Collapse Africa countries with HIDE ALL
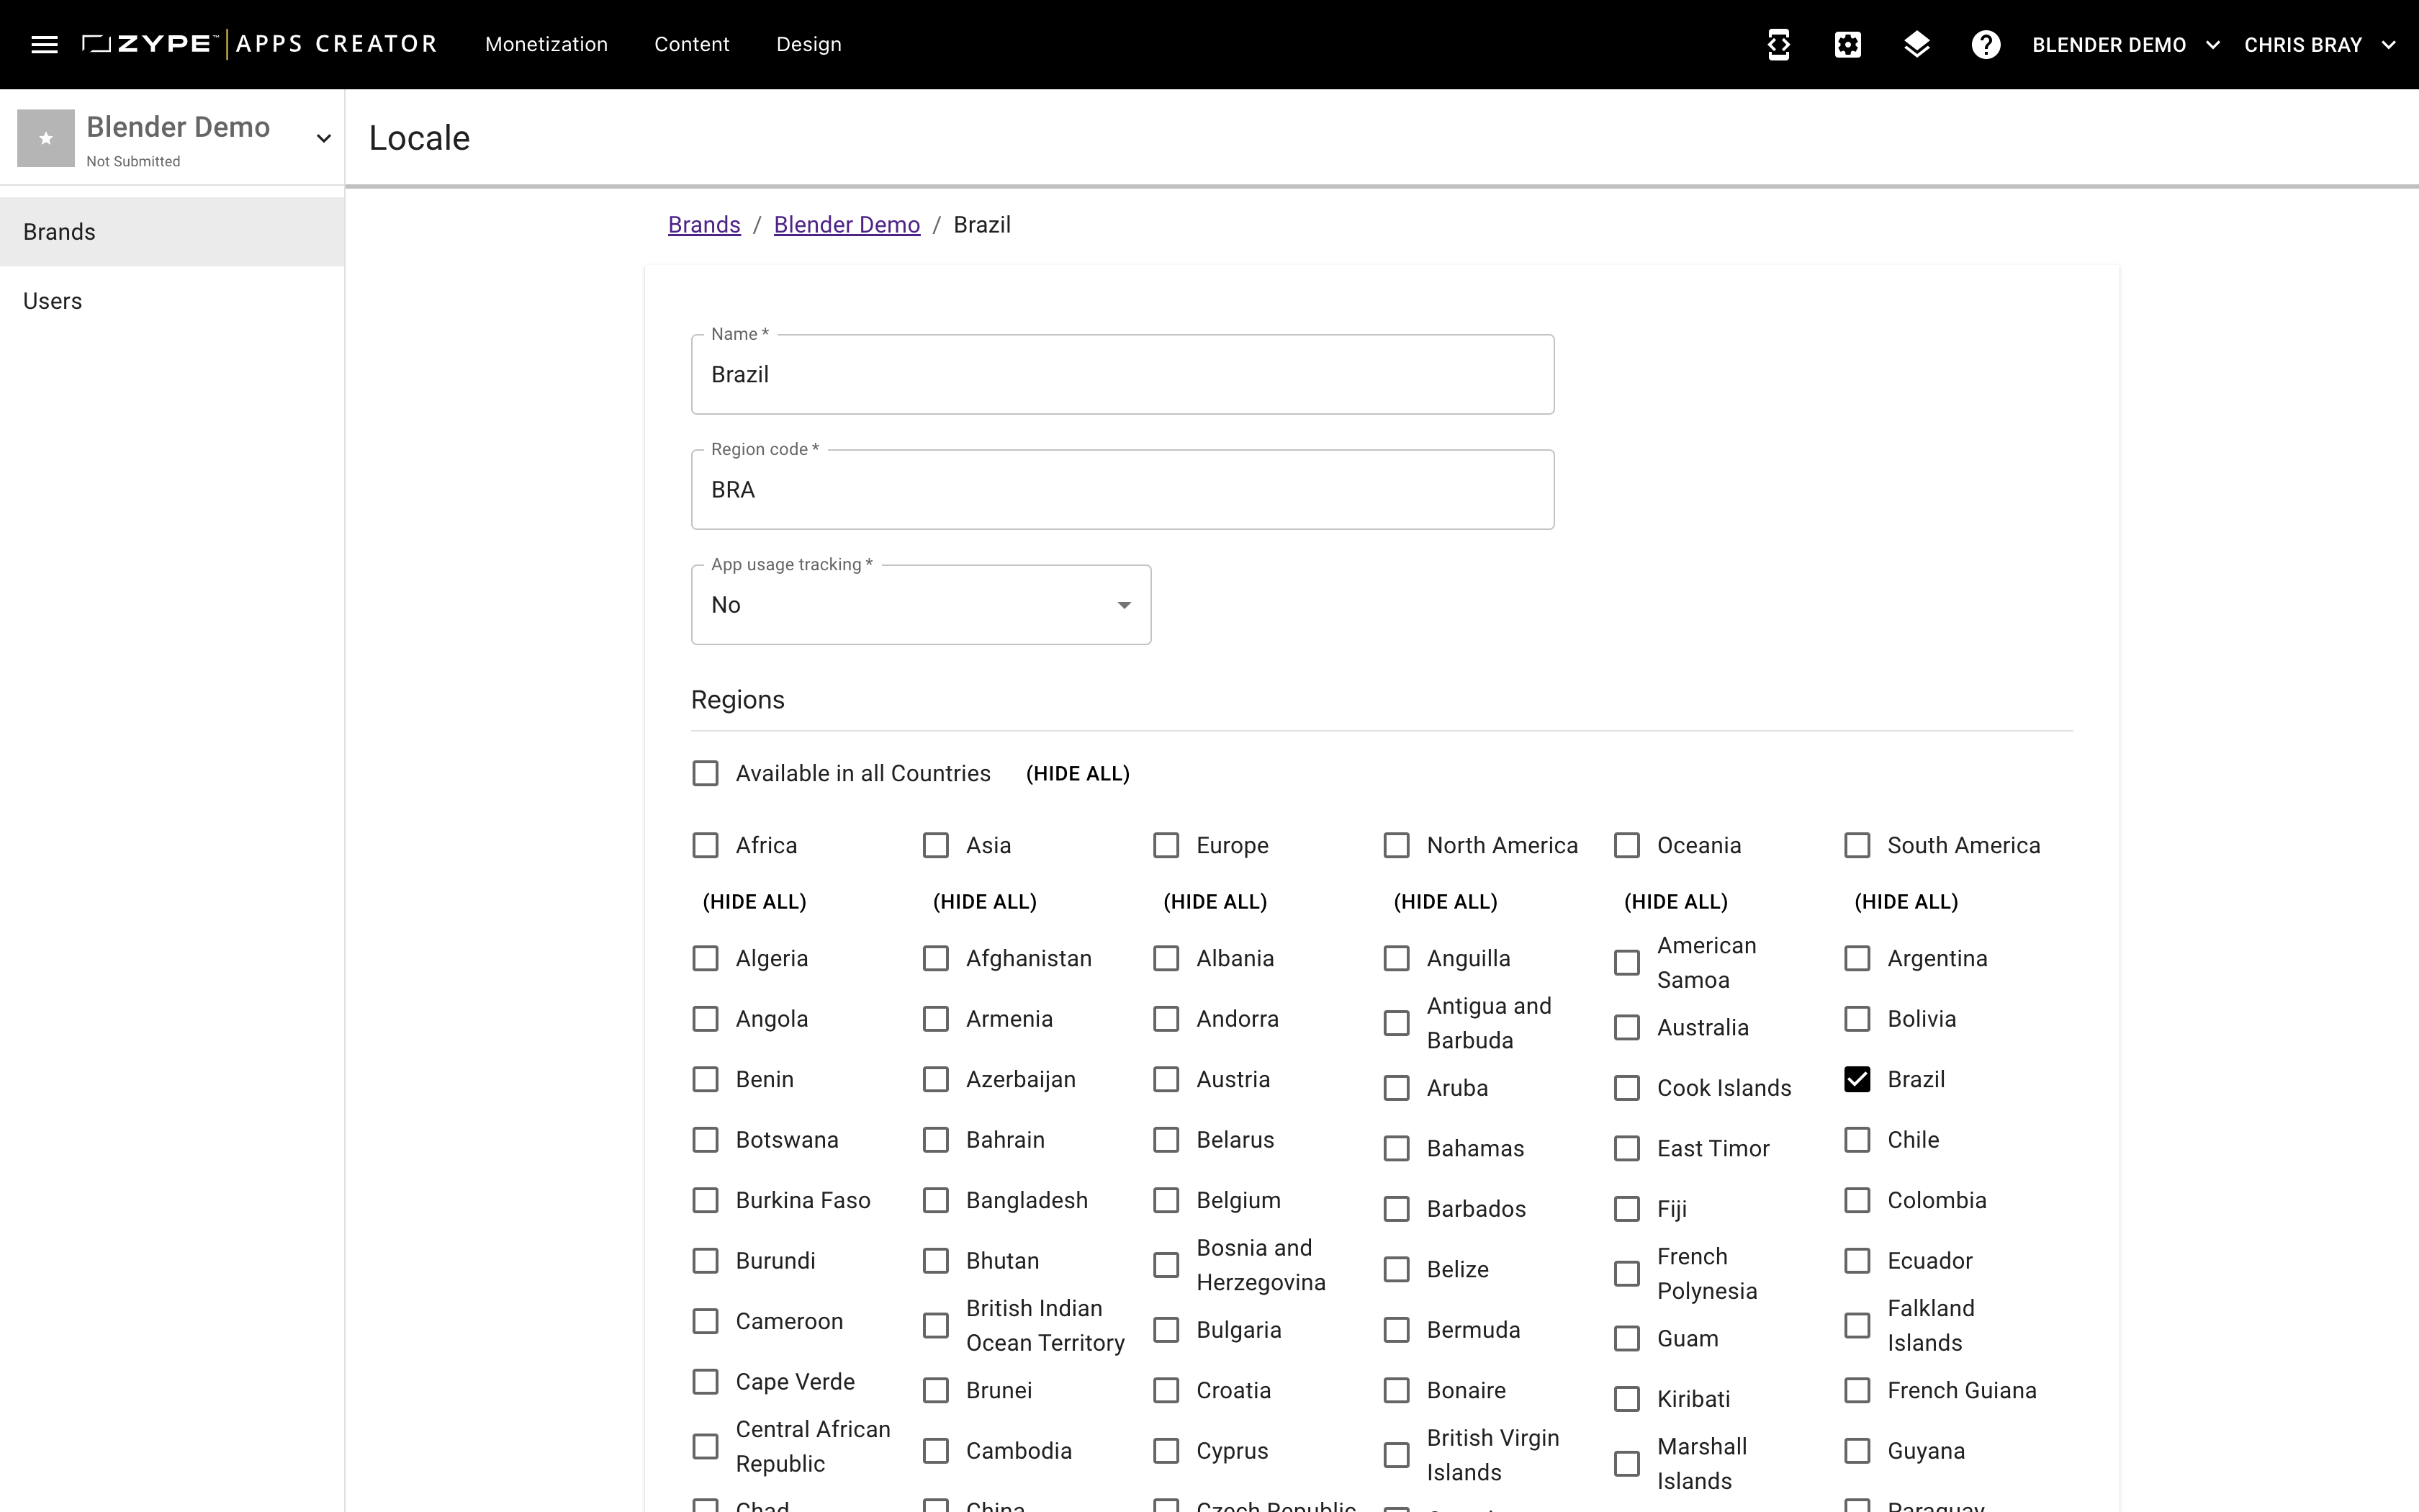This screenshot has height=1512, width=2419. (x=754, y=902)
